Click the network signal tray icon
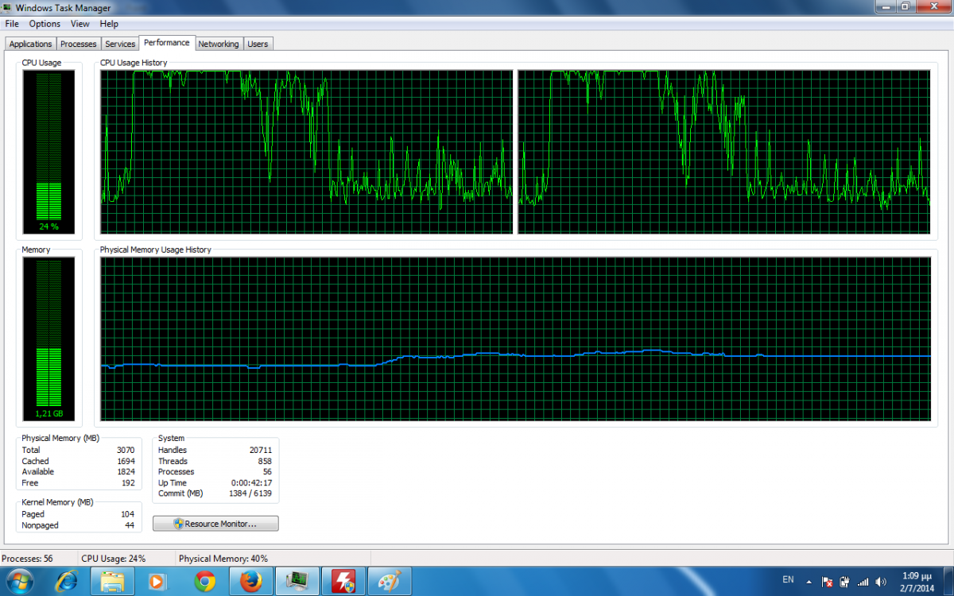 863,582
